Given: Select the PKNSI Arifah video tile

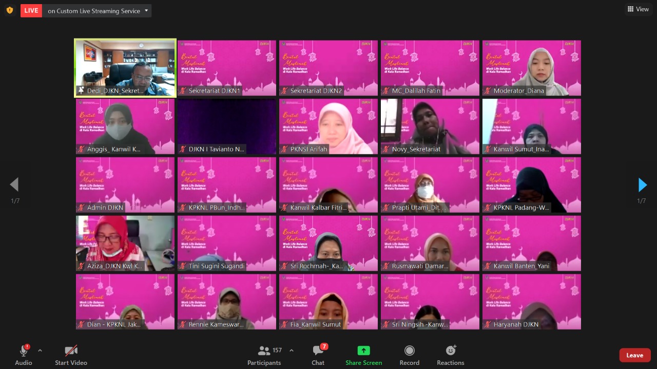Looking at the screenshot, I should click(328, 126).
